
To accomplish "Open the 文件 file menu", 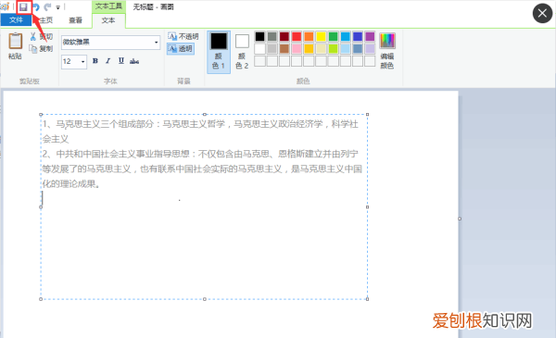I will pyautogui.click(x=16, y=20).
